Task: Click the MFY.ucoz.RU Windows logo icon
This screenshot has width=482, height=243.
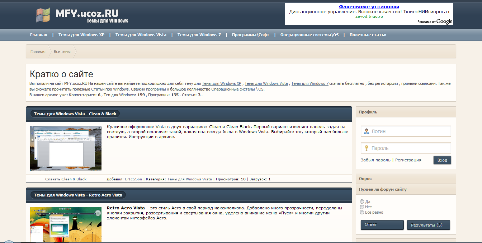Action: pyautogui.click(x=43, y=15)
